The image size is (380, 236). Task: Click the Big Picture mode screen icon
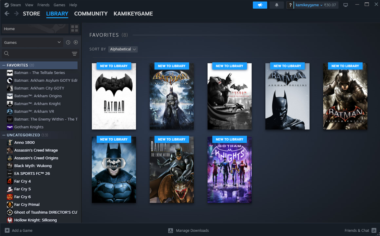pyautogui.click(x=345, y=5)
